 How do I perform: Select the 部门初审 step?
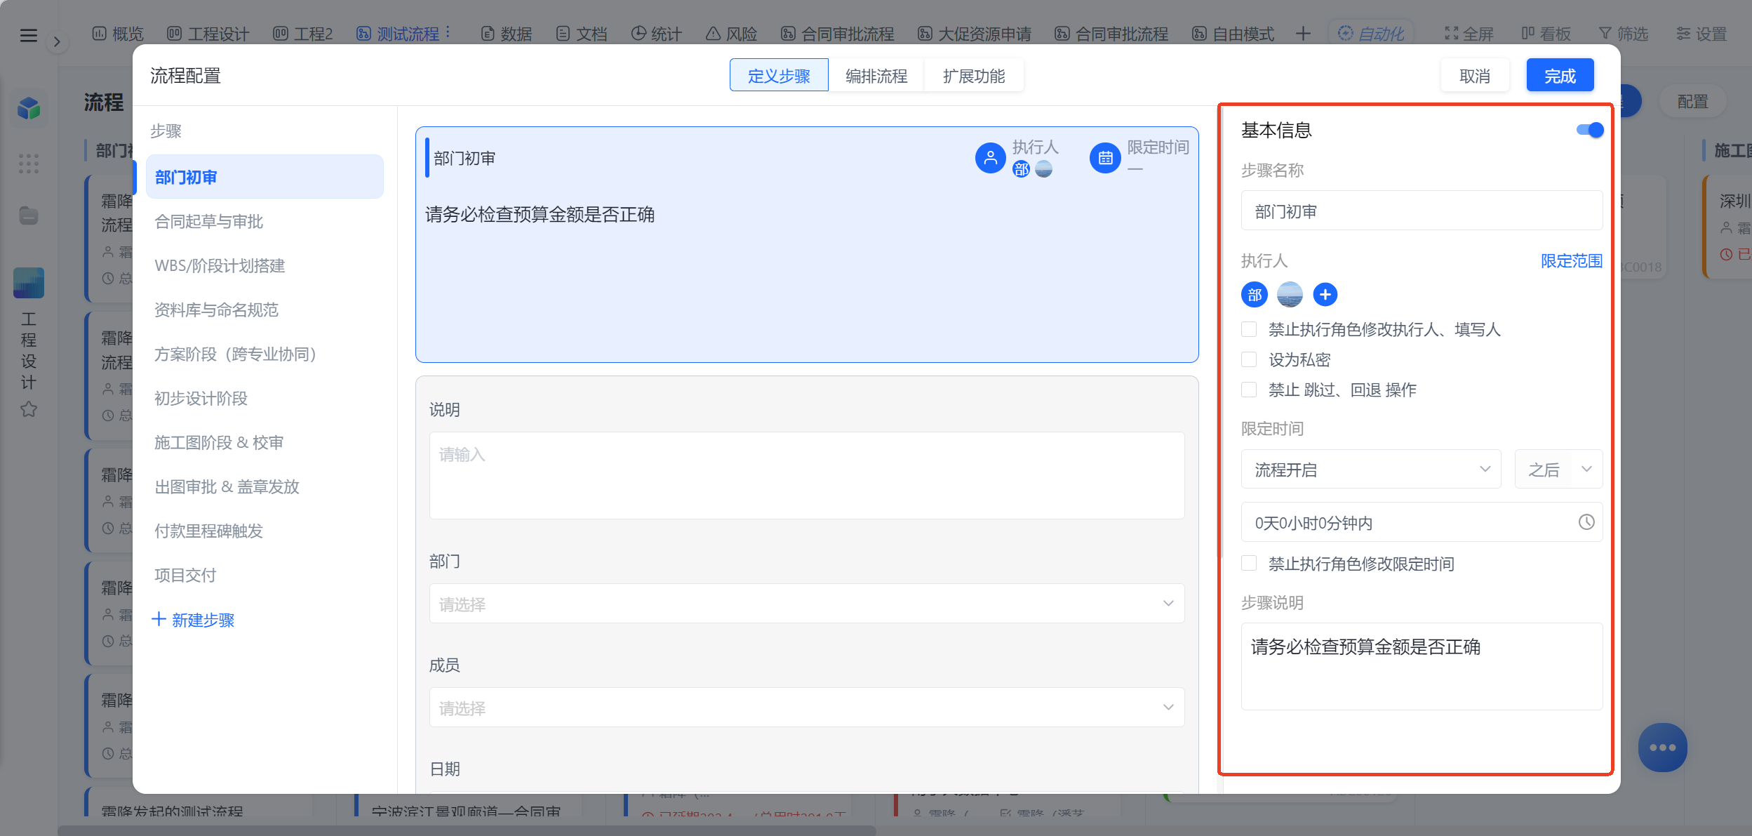[265, 177]
